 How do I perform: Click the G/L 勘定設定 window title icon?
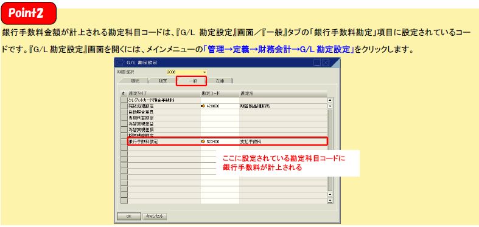click(x=121, y=63)
